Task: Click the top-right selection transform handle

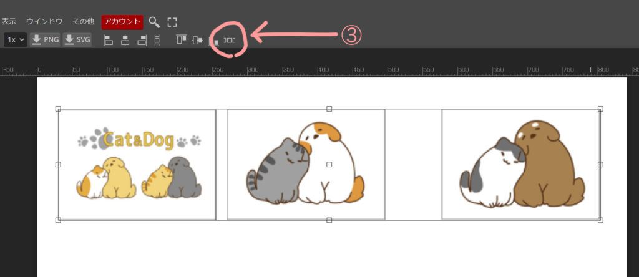Action: 600,109
